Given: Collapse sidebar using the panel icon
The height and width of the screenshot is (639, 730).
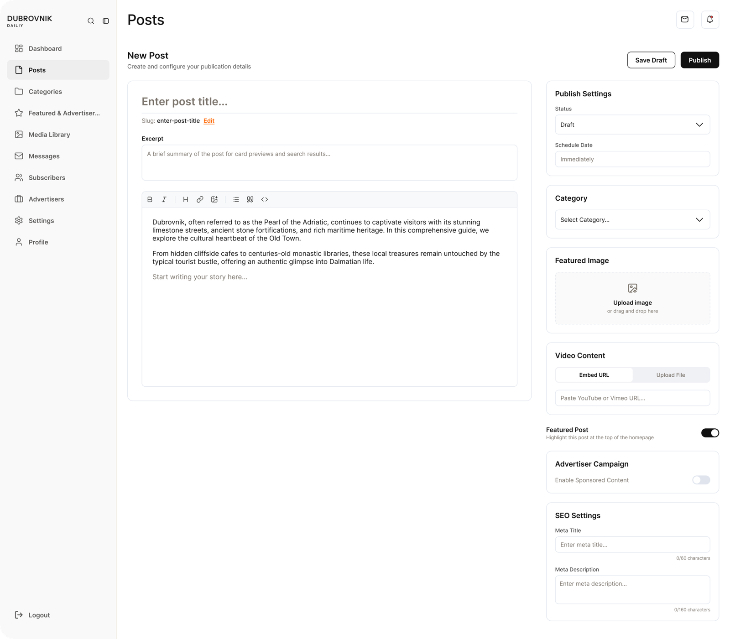Looking at the screenshot, I should point(106,21).
